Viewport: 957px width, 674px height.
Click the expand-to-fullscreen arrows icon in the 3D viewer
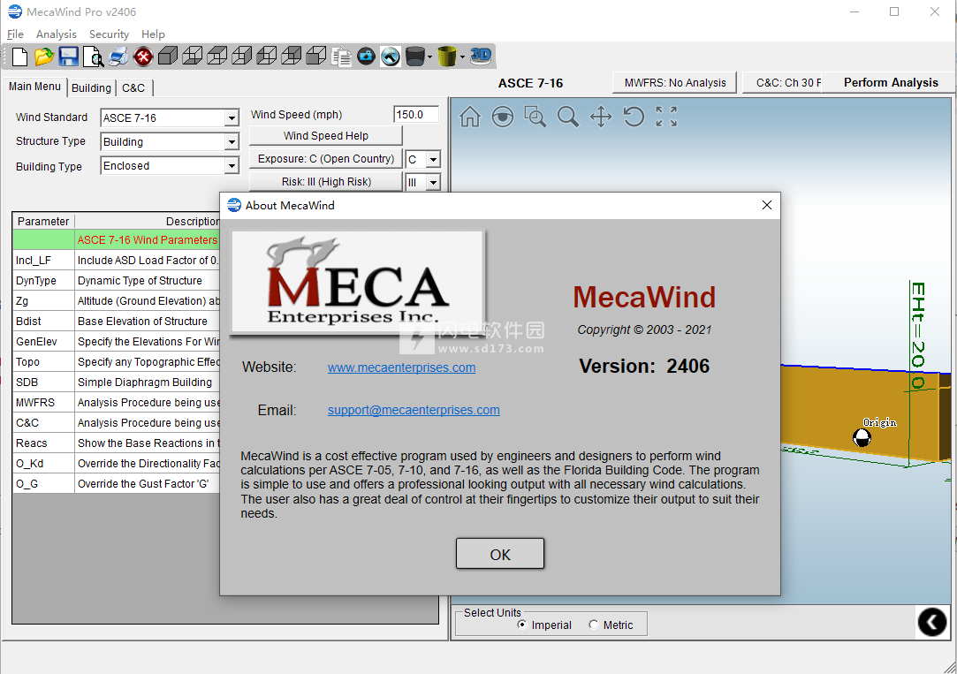point(666,117)
